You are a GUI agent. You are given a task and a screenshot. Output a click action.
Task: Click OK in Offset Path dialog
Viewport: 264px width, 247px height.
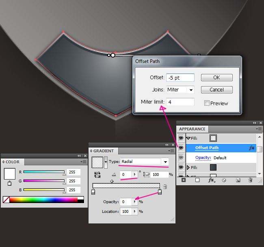pyautogui.click(x=216, y=78)
